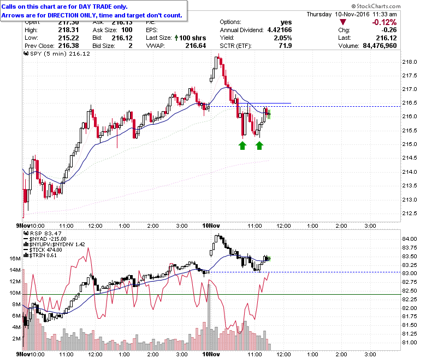Screen dimensions: 426x359
Task: Click the 215.0 price axis label
Action: click(x=410, y=144)
